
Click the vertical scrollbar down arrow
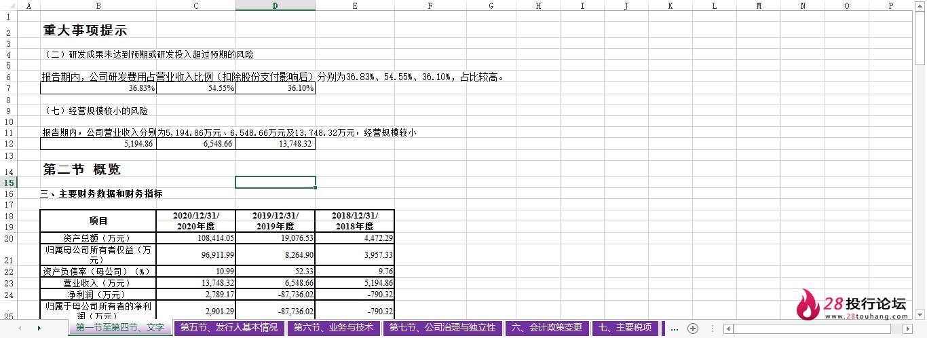pyautogui.click(x=921, y=315)
